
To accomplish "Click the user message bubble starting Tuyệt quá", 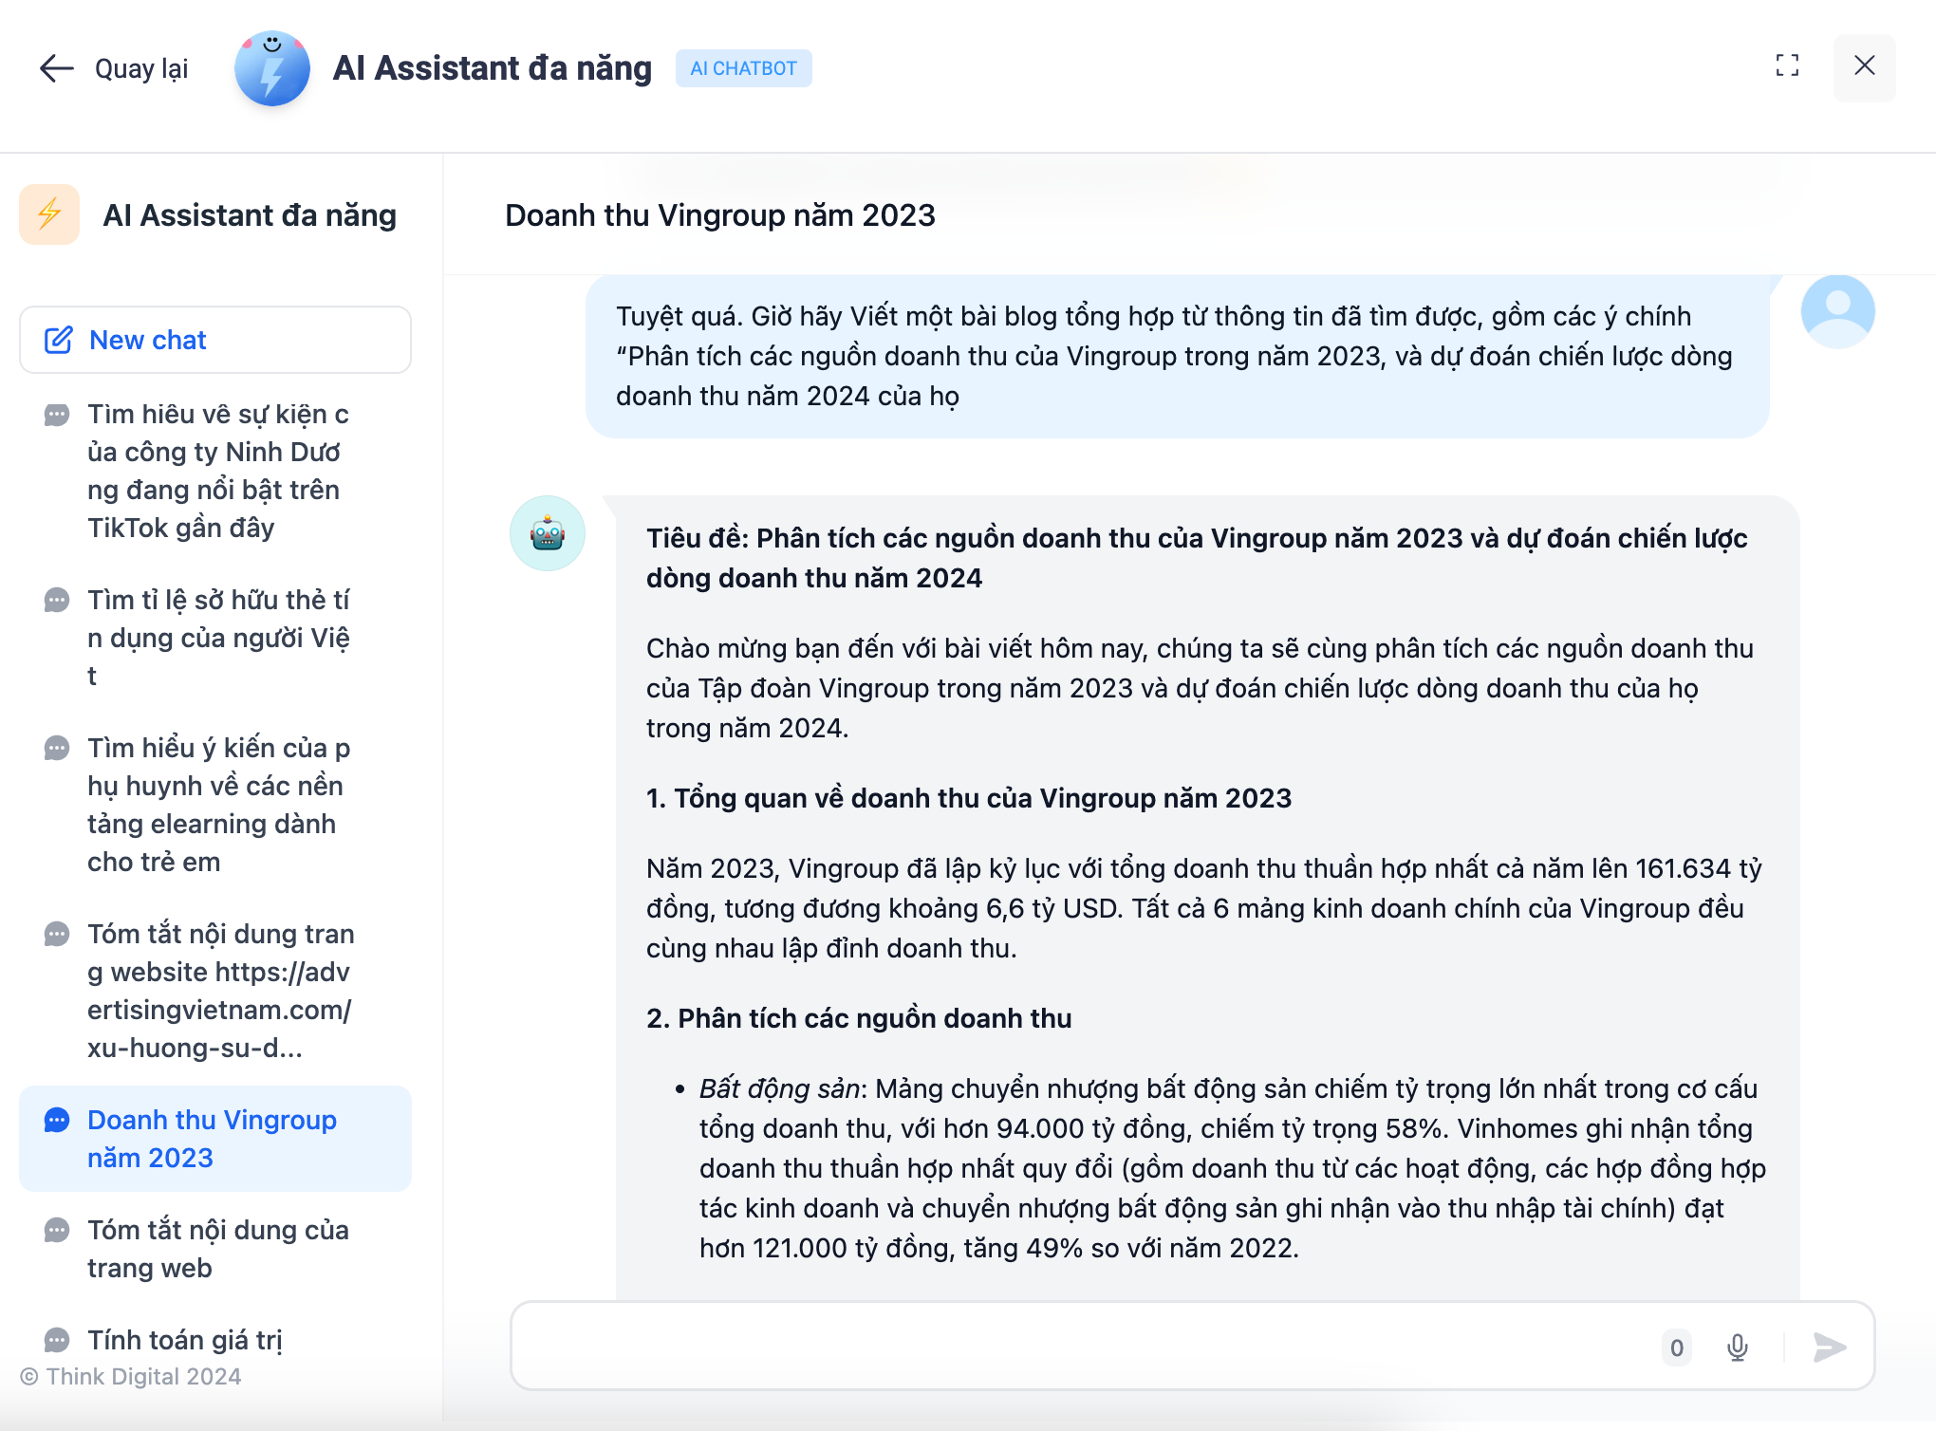I will click(1177, 356).
